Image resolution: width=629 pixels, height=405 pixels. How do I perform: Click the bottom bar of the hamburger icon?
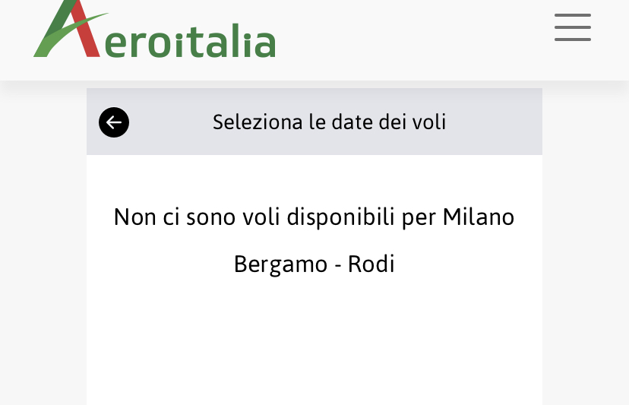pyautogui.click(x=572, y=40)
